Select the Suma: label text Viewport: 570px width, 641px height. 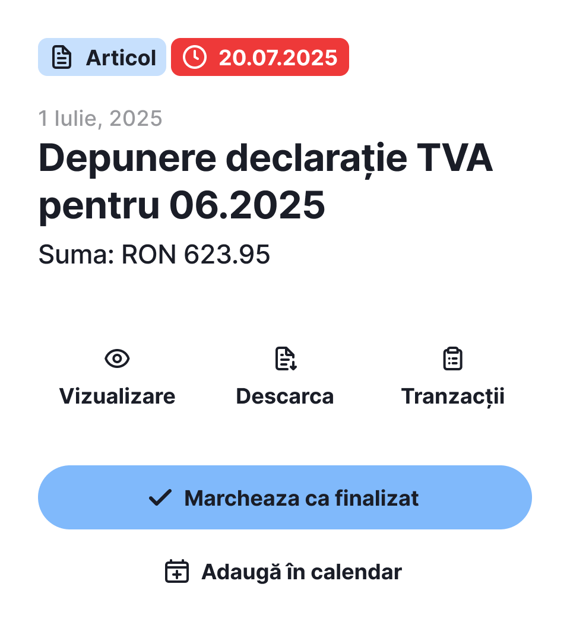(76, 255)
